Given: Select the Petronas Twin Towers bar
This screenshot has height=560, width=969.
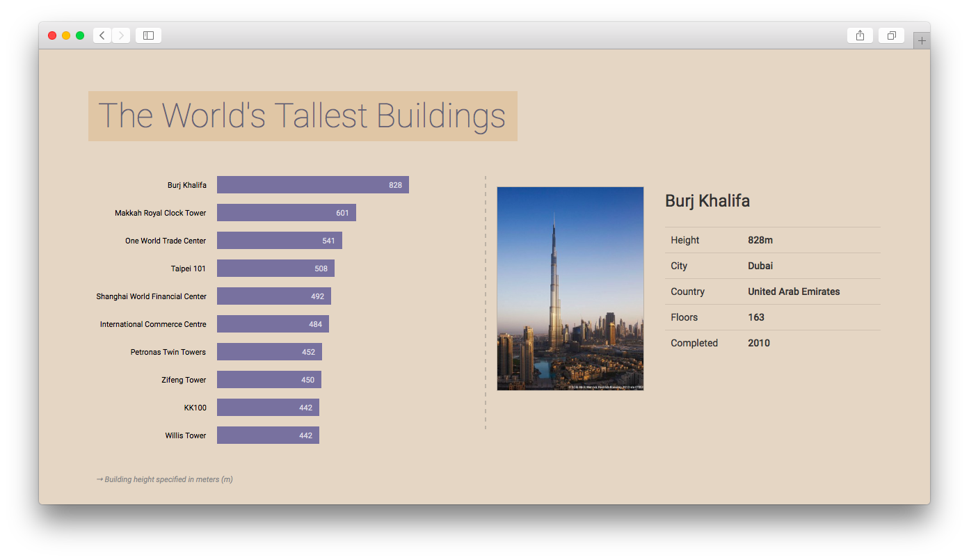Looking at the screenshot, I should (x=269, y=352).
